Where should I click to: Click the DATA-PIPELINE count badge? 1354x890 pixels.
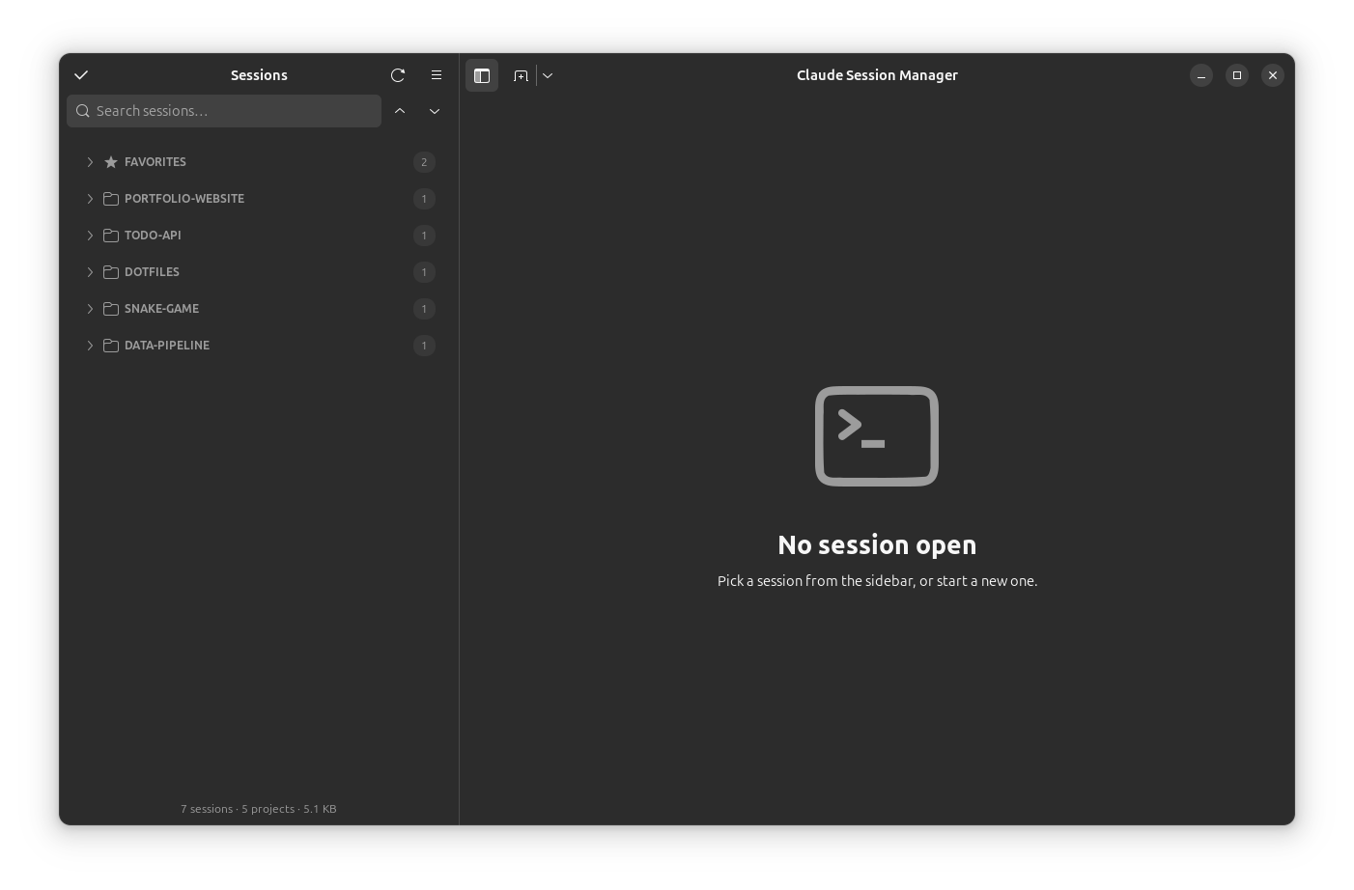(x=424, y=346)
